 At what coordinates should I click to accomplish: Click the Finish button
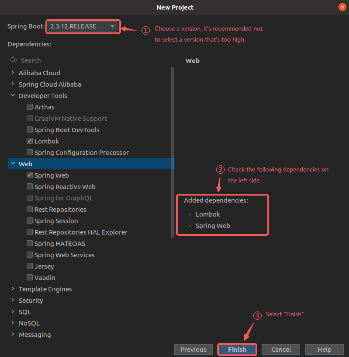click(x=237, y=350)
